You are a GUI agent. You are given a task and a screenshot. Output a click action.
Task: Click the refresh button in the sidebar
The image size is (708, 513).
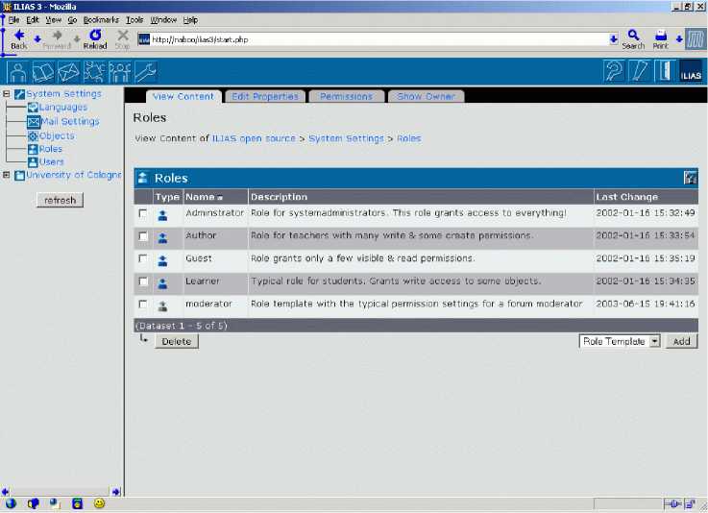(61, 200)
